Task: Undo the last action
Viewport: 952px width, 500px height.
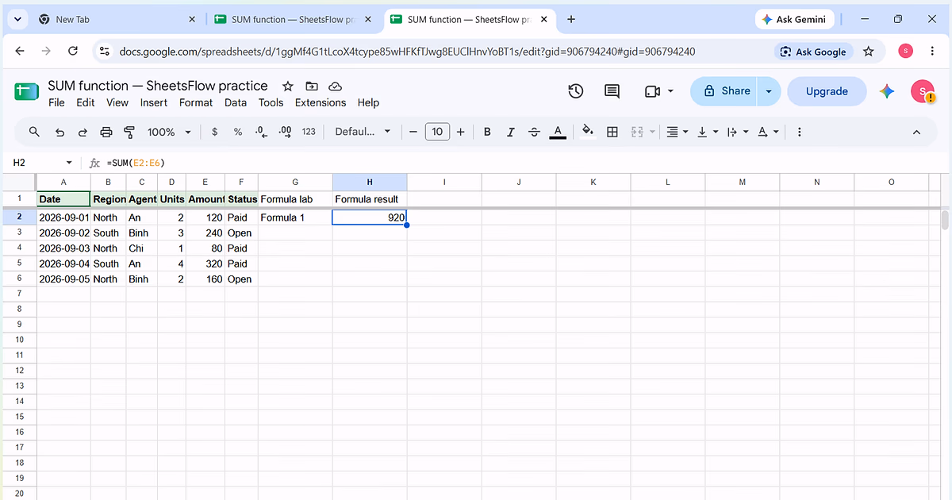Action: (x=59, y=132)
